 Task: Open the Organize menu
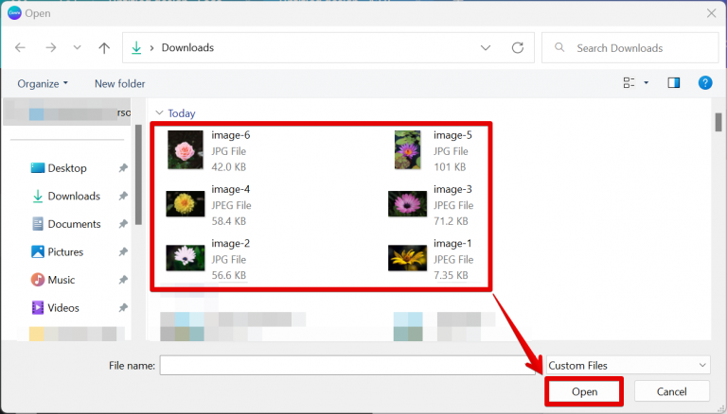[43, 83]
